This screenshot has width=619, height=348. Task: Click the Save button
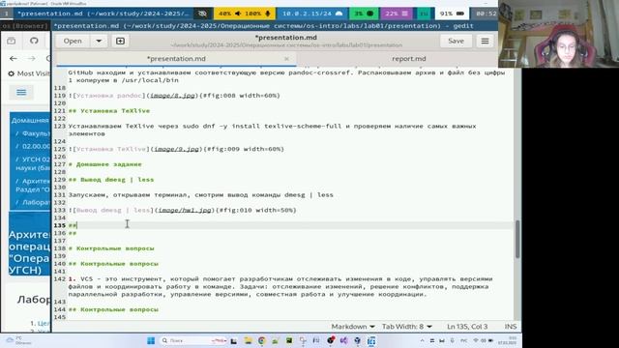(x=456, y=41)
